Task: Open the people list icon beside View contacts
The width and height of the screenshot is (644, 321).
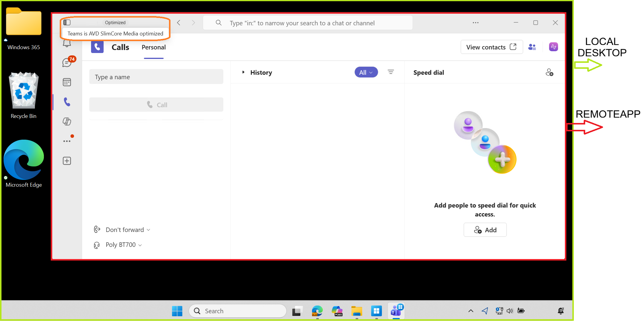Action: (x=532, y=47)
